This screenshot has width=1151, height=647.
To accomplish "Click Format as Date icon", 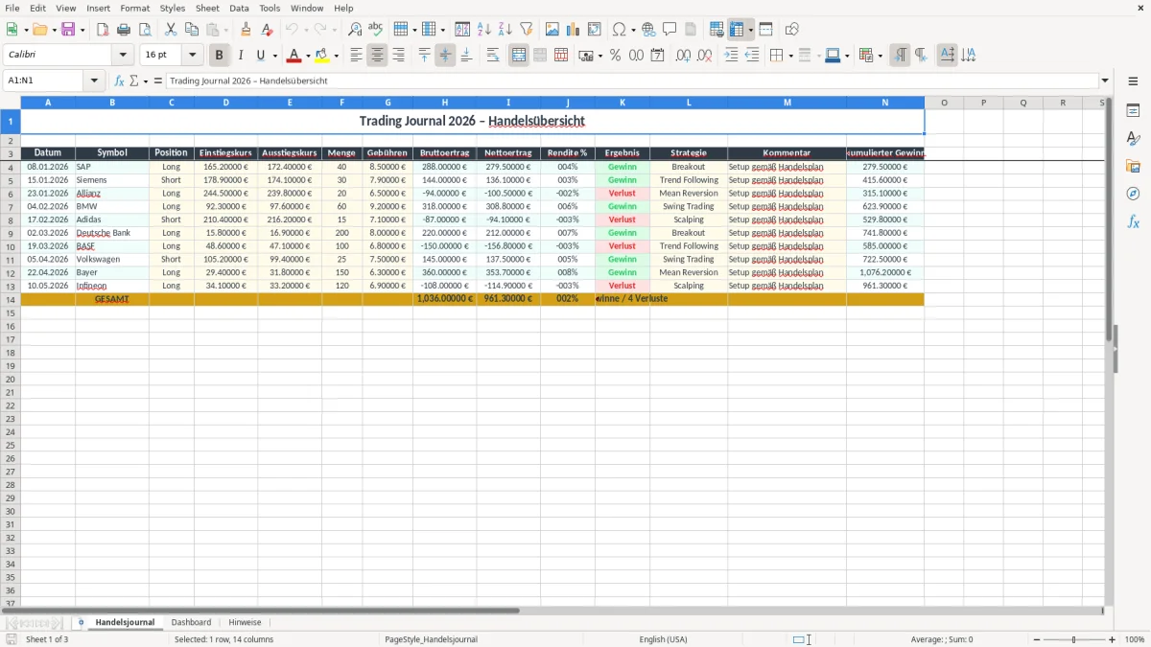I will point(658,56).
